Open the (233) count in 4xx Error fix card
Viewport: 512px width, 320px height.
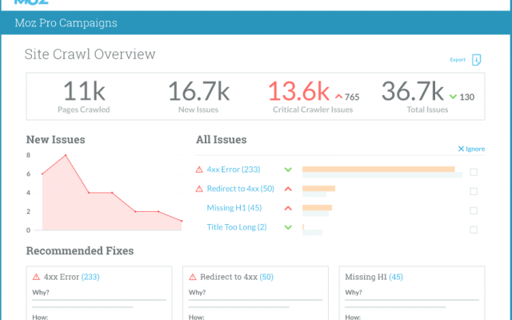tap(90, 277)
